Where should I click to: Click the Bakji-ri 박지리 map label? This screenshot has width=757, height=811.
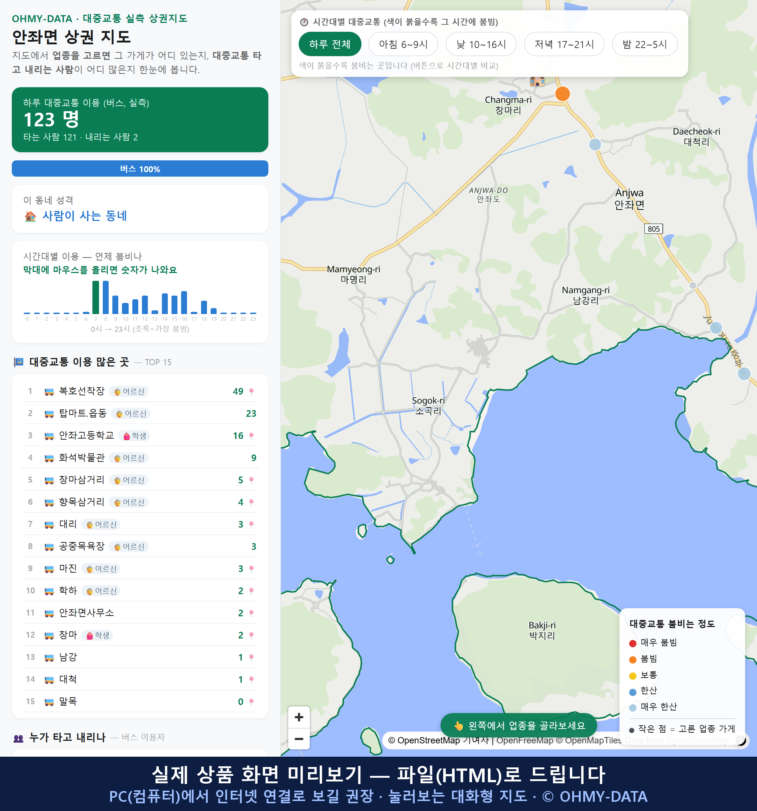pyautogui.click(x=542, y=630)
